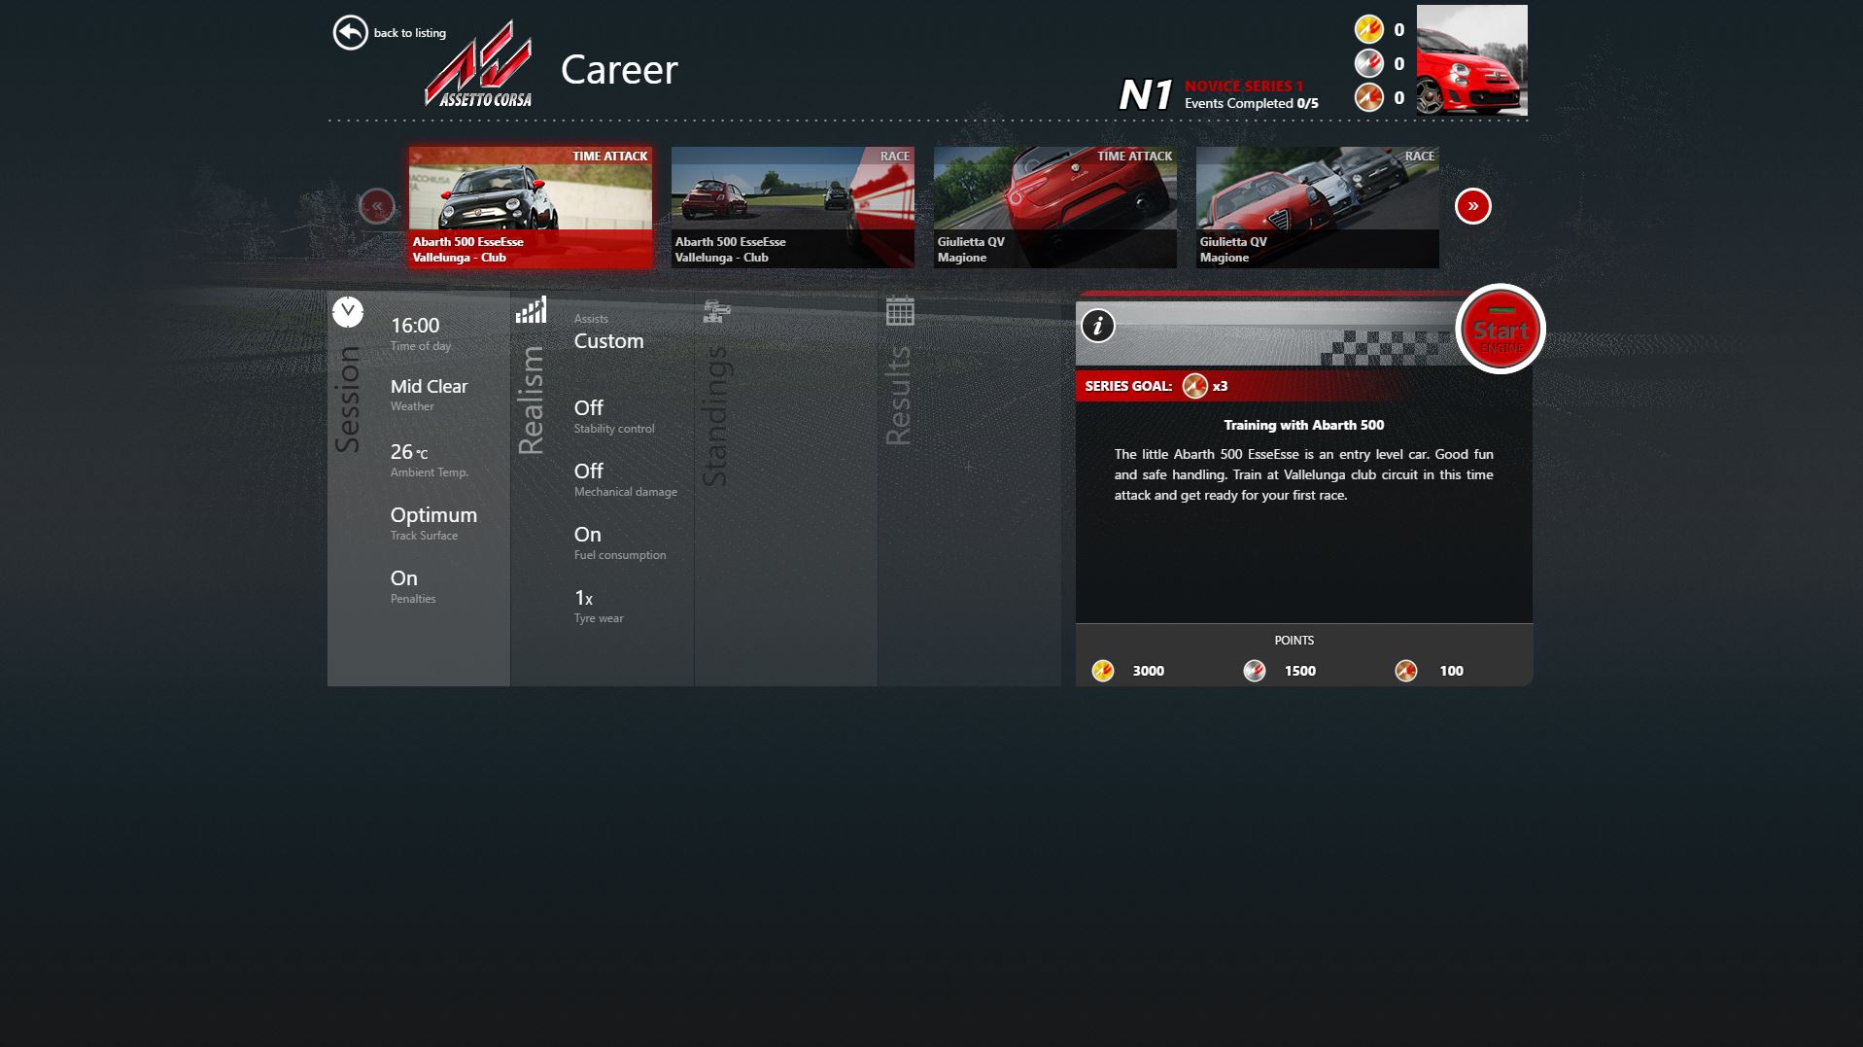Screen dimensions: 1863x1047
Task: Click the info icon on event description
Action: coord(1097,328)
